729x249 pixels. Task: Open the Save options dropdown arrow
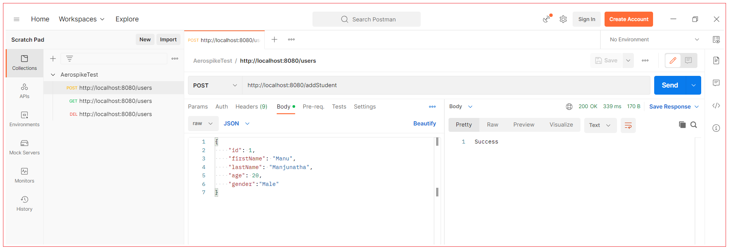628,60
